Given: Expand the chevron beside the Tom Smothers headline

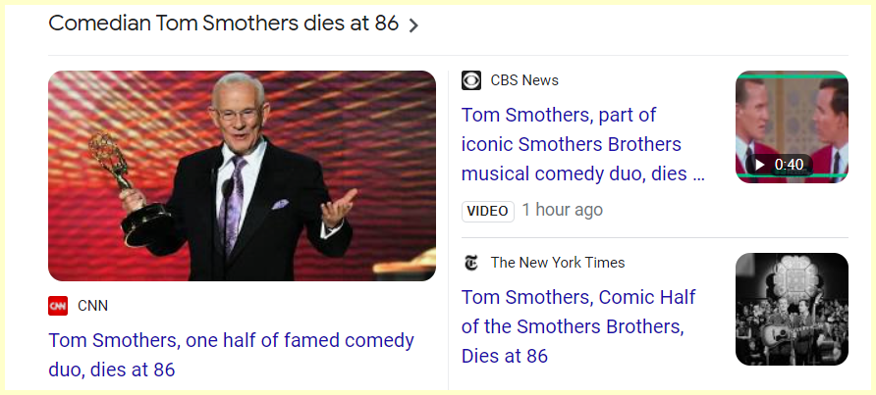Looking at the screenshot, I should (x=413, y=25).
